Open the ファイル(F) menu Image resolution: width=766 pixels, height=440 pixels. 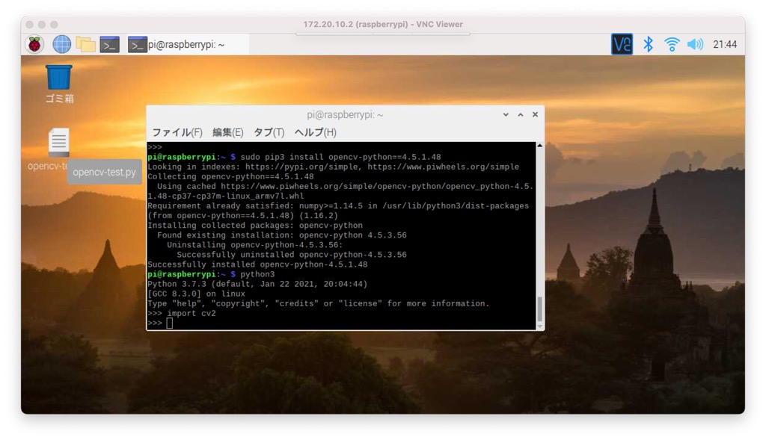click(x=177, y=132)
